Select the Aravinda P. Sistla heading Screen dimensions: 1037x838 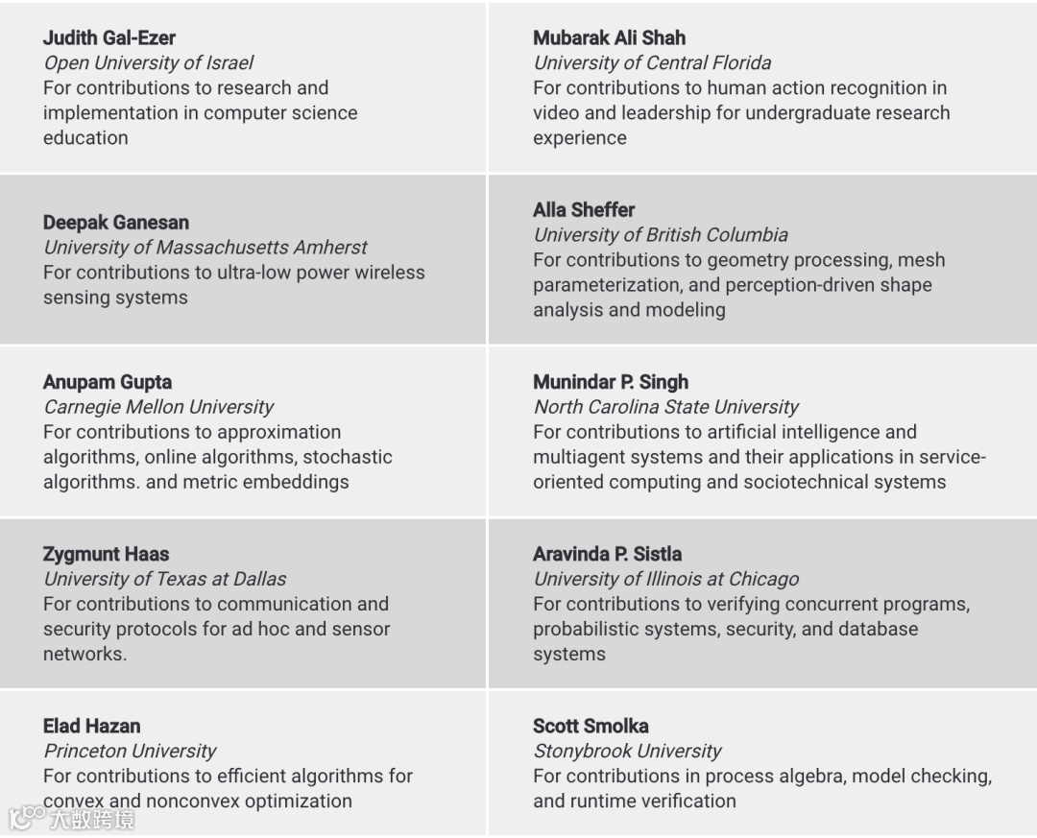pyautogui.click(x=607, y=554)
